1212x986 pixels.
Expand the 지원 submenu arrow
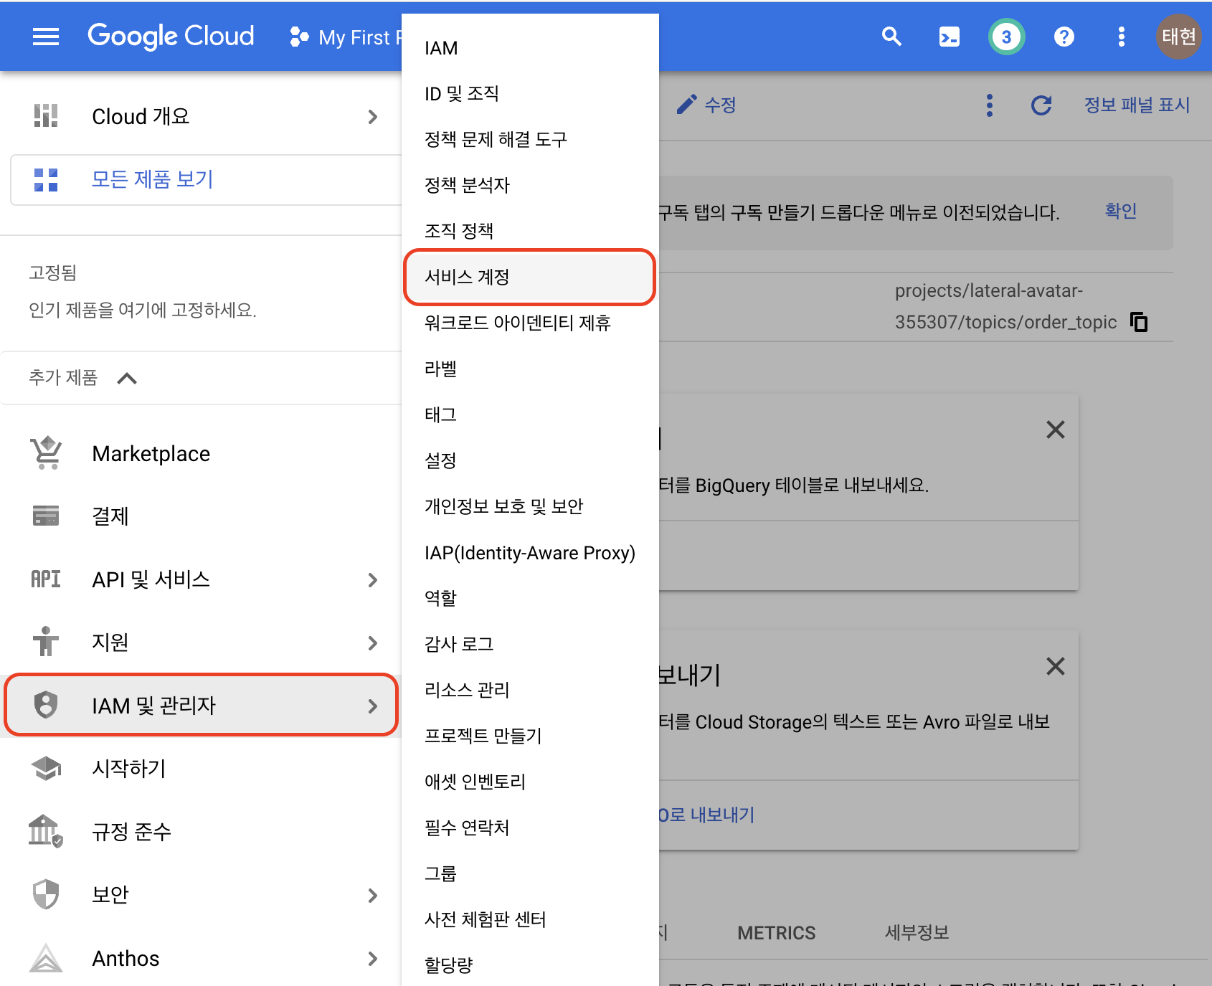coord(372,643)
